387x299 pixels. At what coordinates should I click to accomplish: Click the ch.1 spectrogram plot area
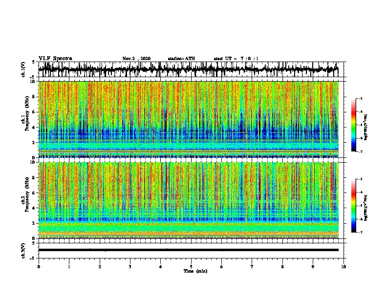point(189,119)
